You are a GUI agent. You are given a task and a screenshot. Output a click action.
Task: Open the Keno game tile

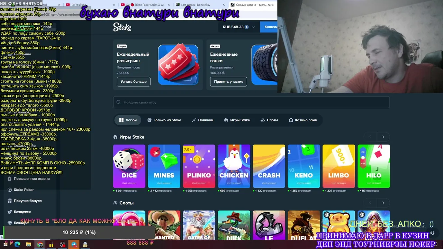pyautogui.click(x=304, y=166)
